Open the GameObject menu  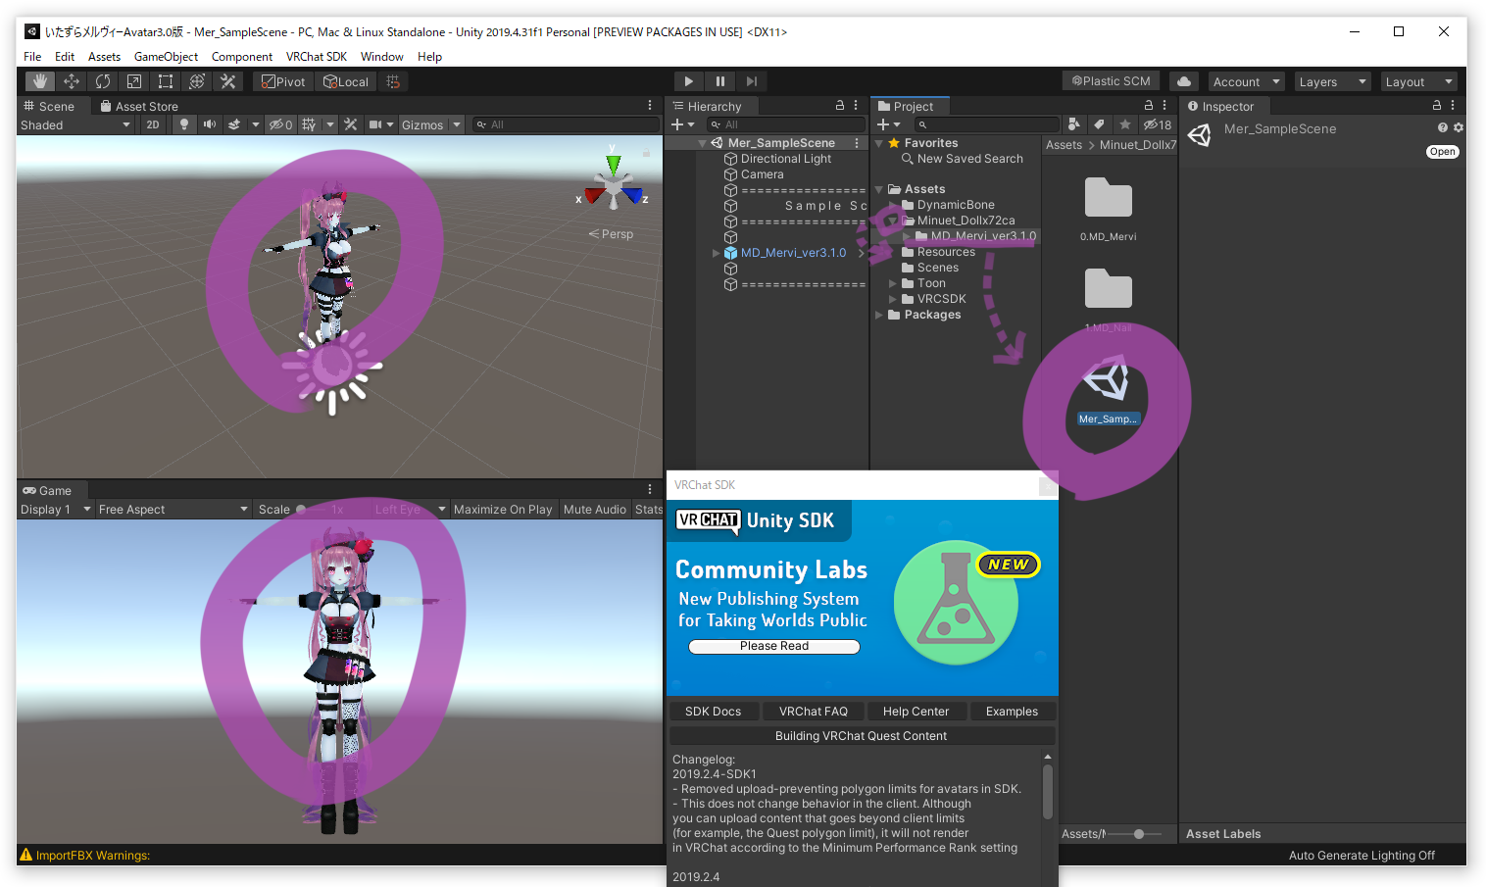click(166, 57)
